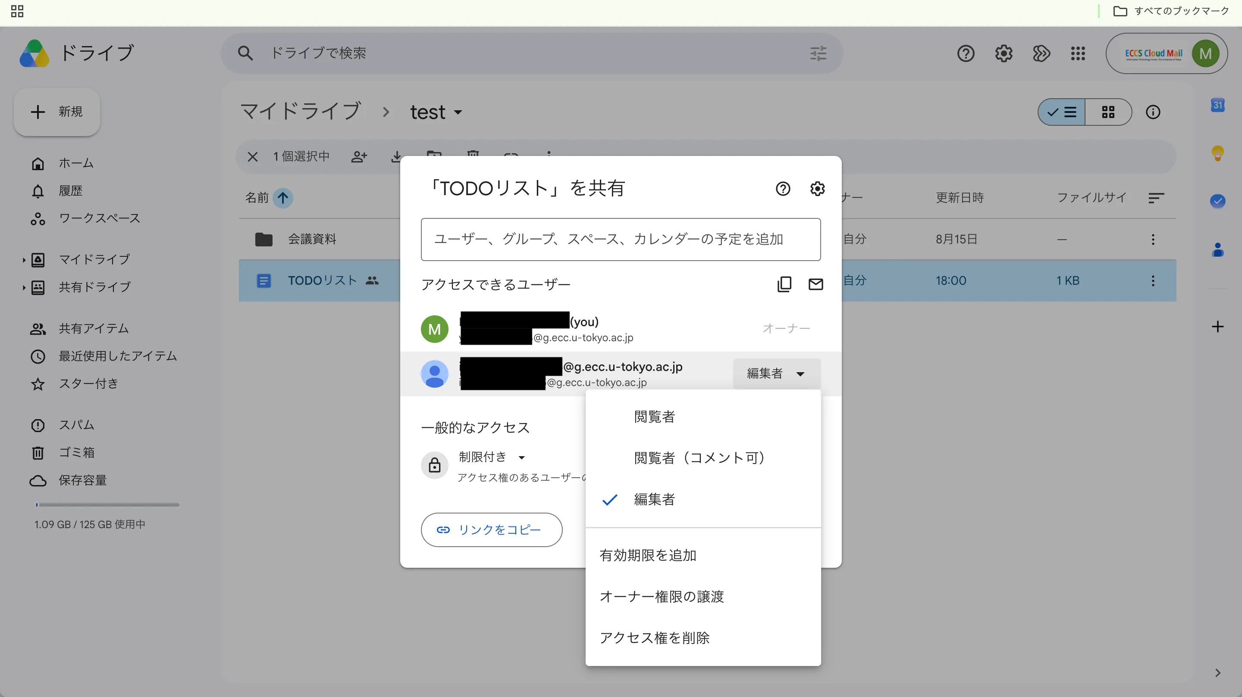Email users with access via envelope icon
Screen dimensions: 1242x697
[816, 284]
